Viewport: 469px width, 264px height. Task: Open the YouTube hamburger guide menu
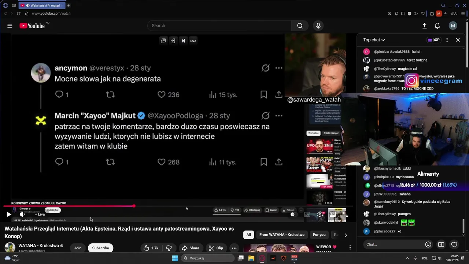[x=10, y=26]
